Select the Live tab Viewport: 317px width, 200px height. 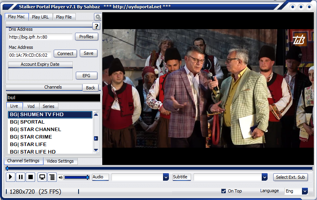[14, 106]
